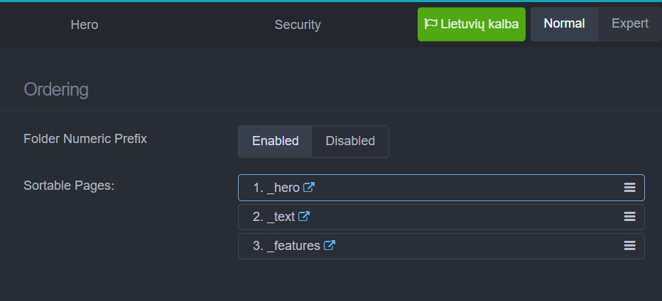Select the 2. _text sortable page row
Image resolution: width=662 pixels, height=301 pixels.
(441, 217)
